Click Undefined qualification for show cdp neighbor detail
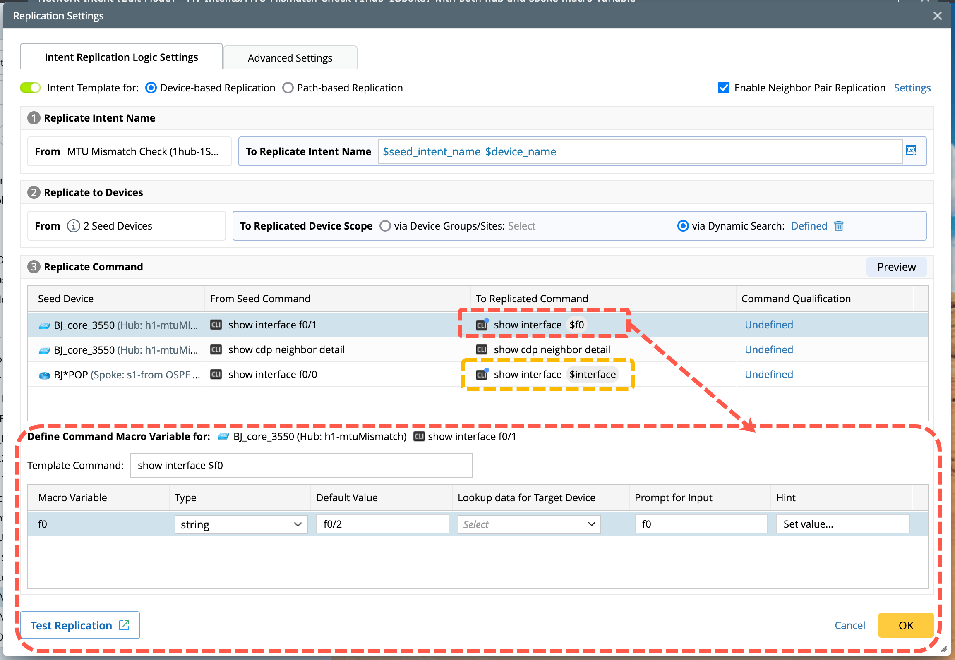Viewport: 955px width, 660px height. pyautogui.click(x=768, y=349)
